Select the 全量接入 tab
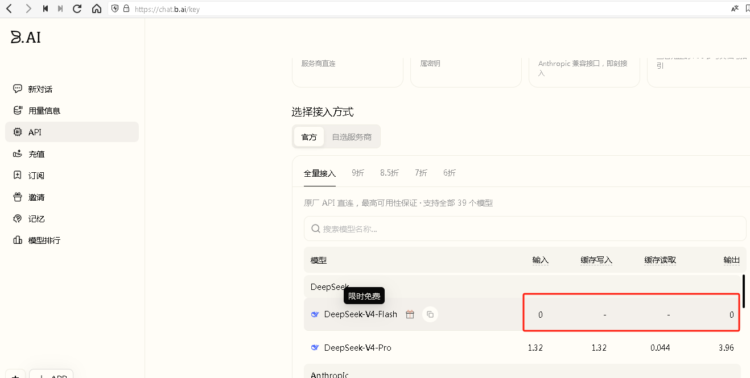Viewport: 750px width, 378px height. [320, 173]
